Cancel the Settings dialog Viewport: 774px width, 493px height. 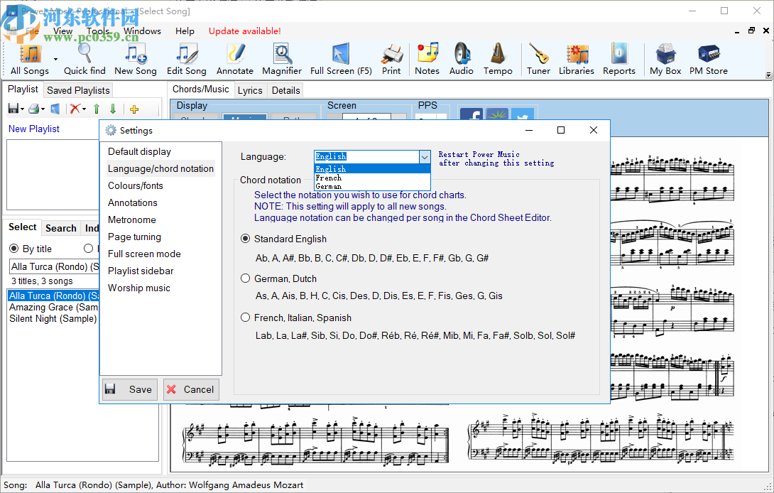click(x=190, y=389)
